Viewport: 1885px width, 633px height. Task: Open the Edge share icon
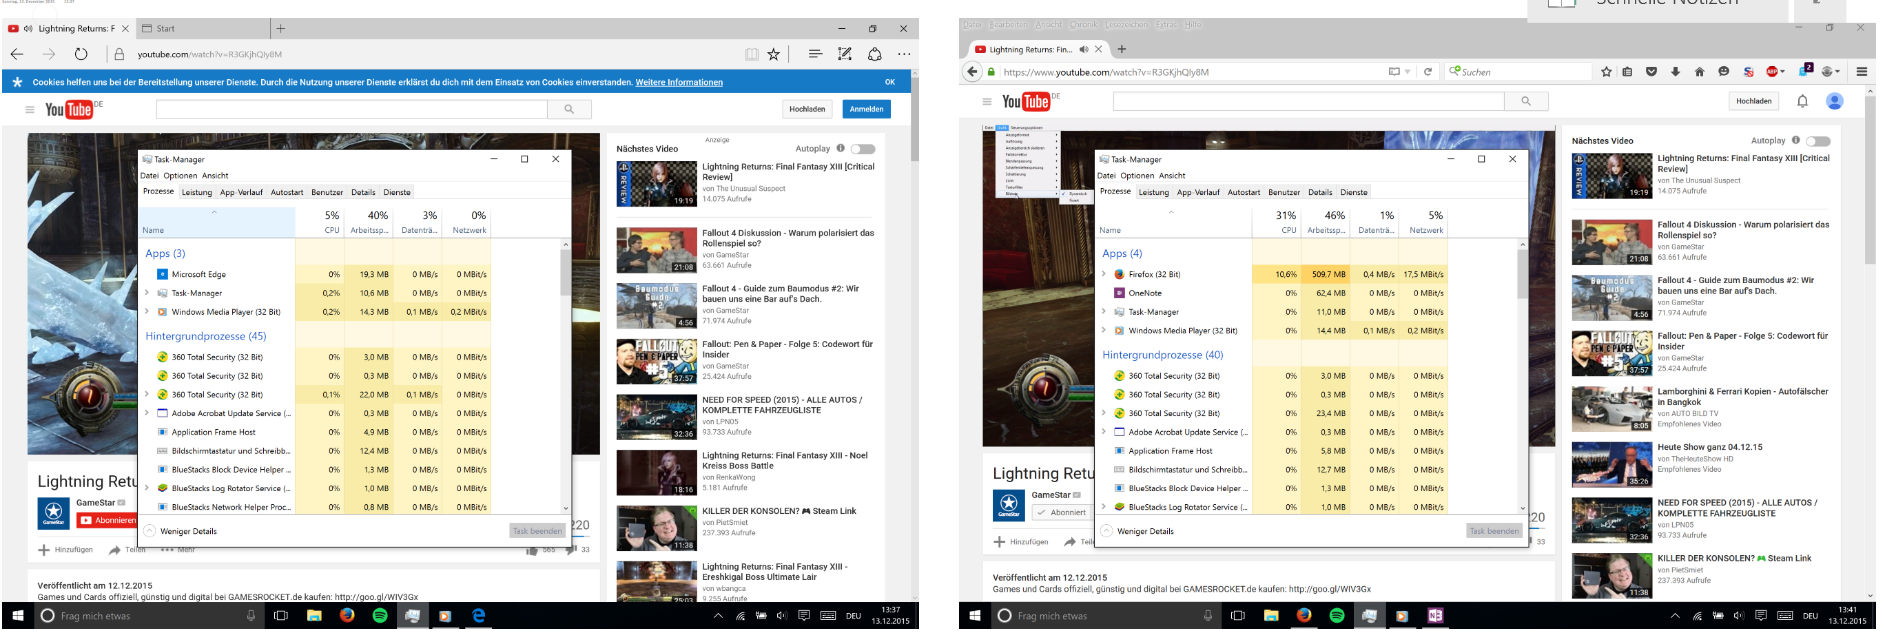pyautogui.click(x=875, y=54)
